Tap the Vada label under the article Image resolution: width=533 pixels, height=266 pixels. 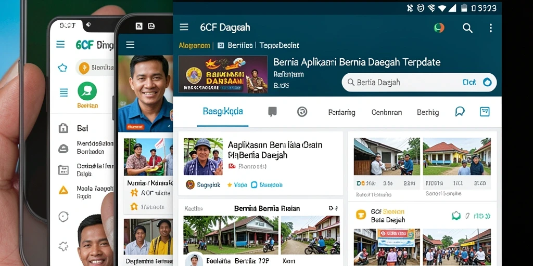240,185
